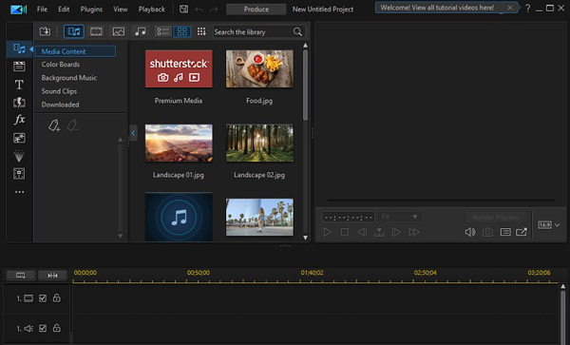
Task: Open the Video Overlay Room sidebar icon
Action: (x=19, y=138)
